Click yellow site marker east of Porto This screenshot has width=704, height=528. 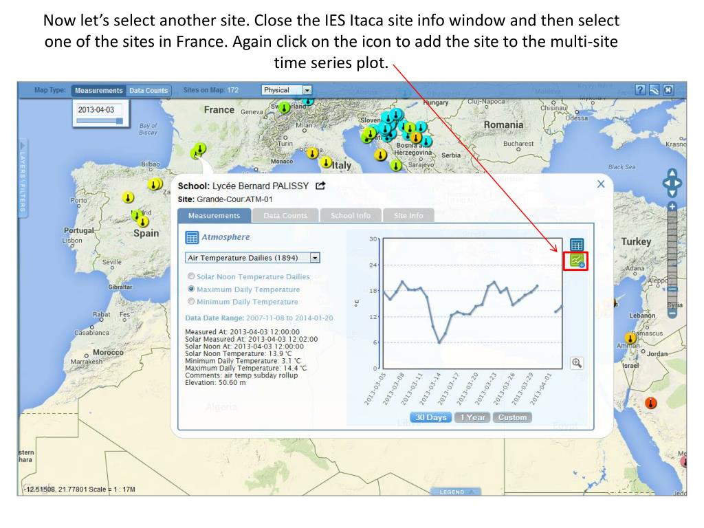point(129,197)
